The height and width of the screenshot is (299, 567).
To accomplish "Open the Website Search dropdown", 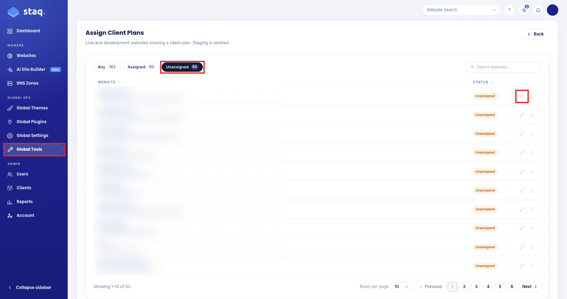I will click(x=461, y=10).
